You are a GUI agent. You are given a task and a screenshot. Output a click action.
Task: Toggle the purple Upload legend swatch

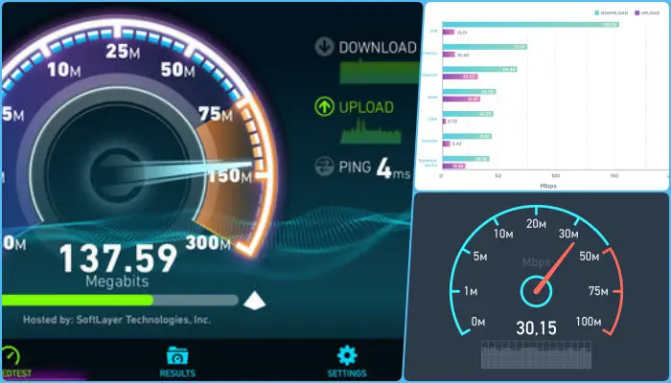636,12
